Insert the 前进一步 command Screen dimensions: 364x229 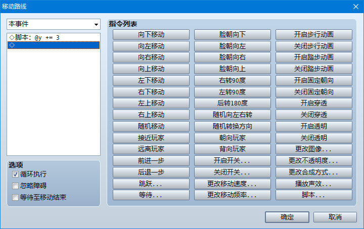pos(151,161)
